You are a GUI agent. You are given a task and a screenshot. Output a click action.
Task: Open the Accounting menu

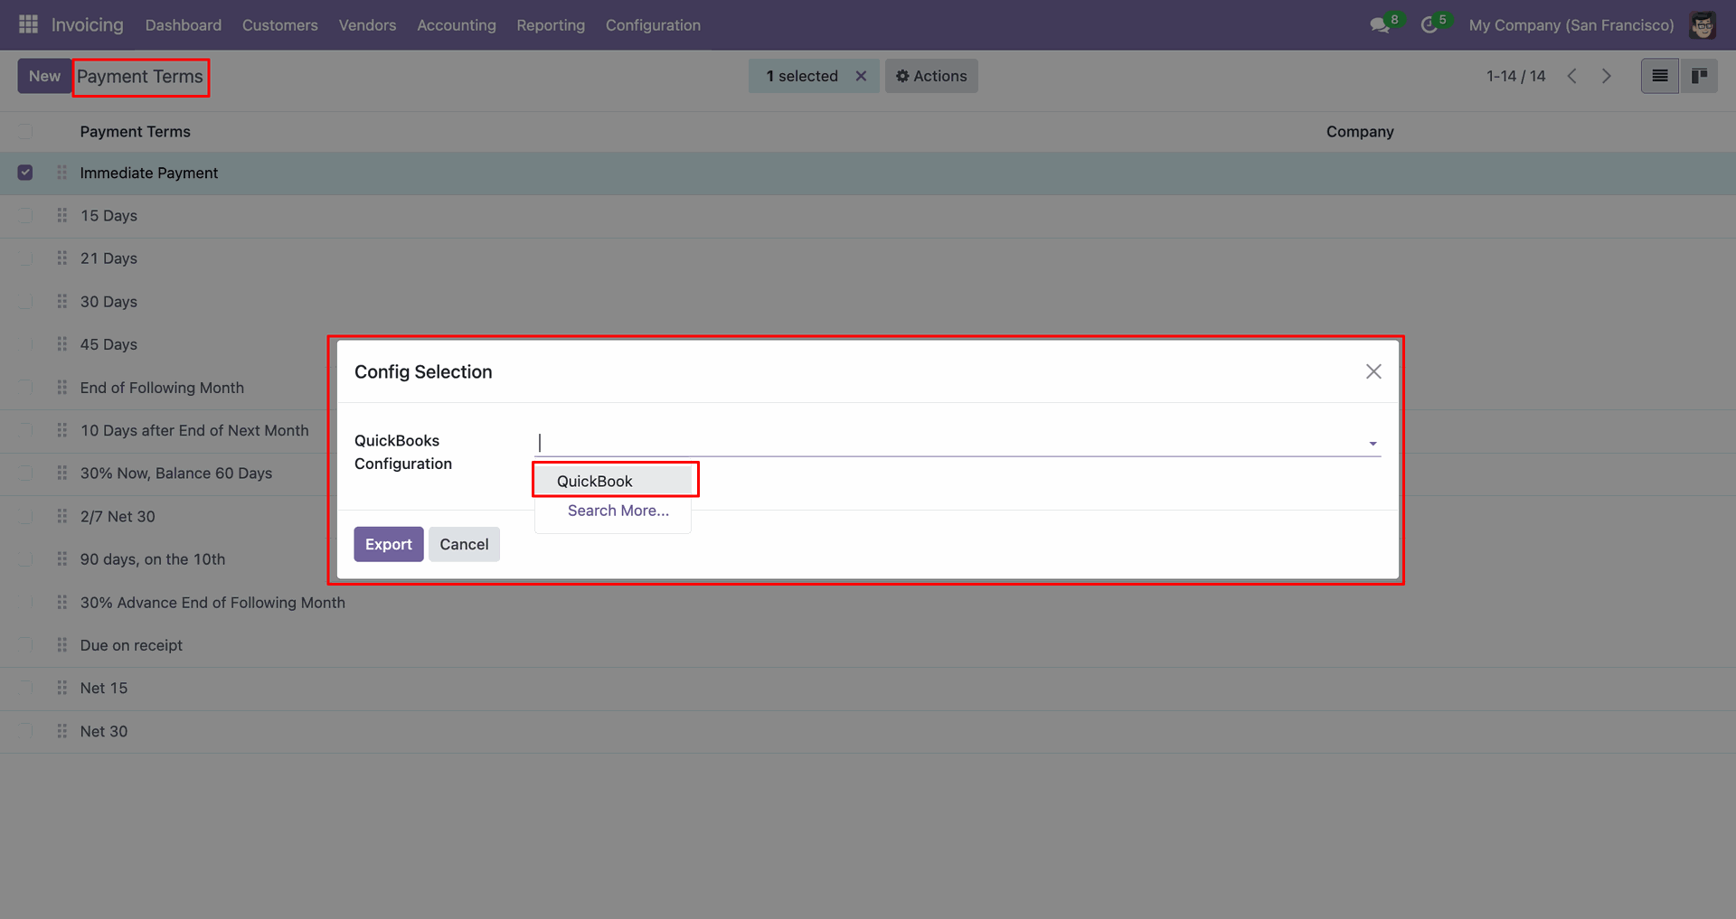tap(457, 25)
